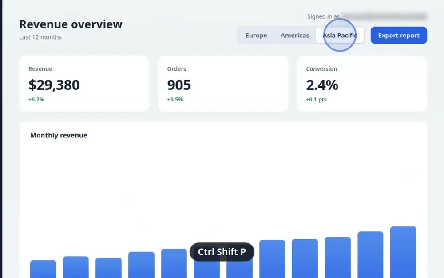The image size is (444, 278).
Task: Click the 'Signed in as' label
Action: [x=323, y=16]
